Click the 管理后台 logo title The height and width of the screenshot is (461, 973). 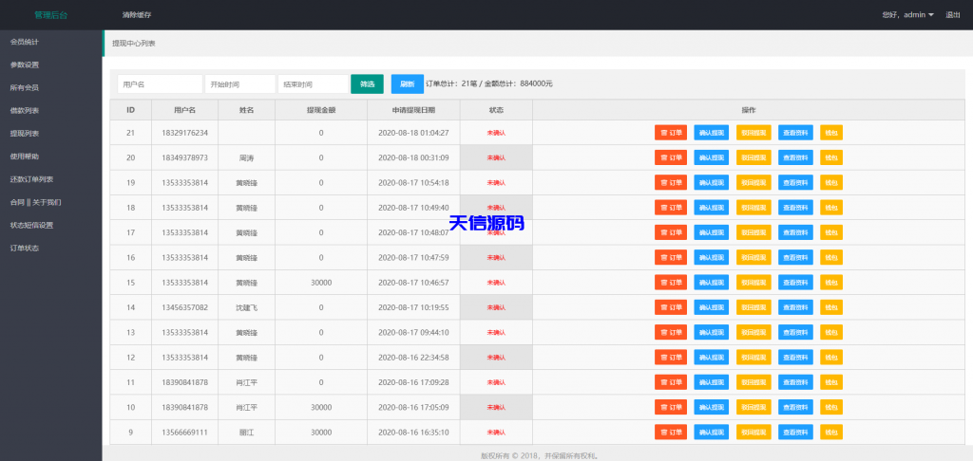point(51,15)
